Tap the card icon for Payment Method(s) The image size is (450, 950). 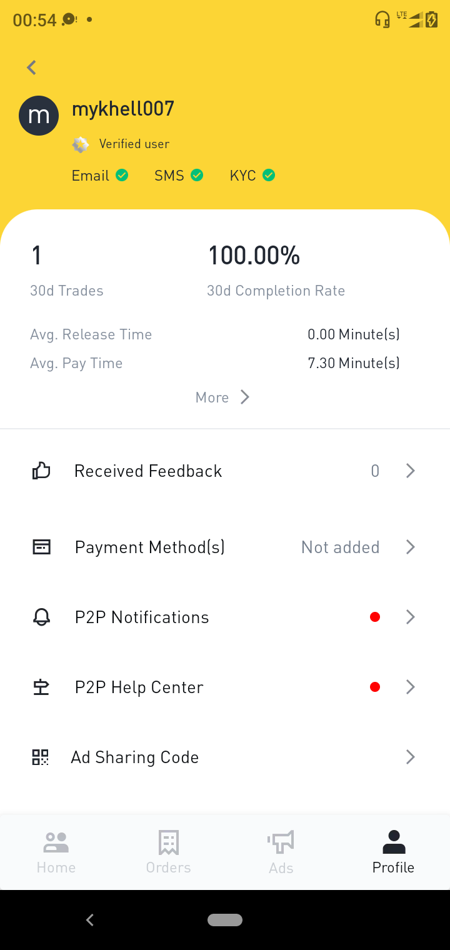pos(41,547)
